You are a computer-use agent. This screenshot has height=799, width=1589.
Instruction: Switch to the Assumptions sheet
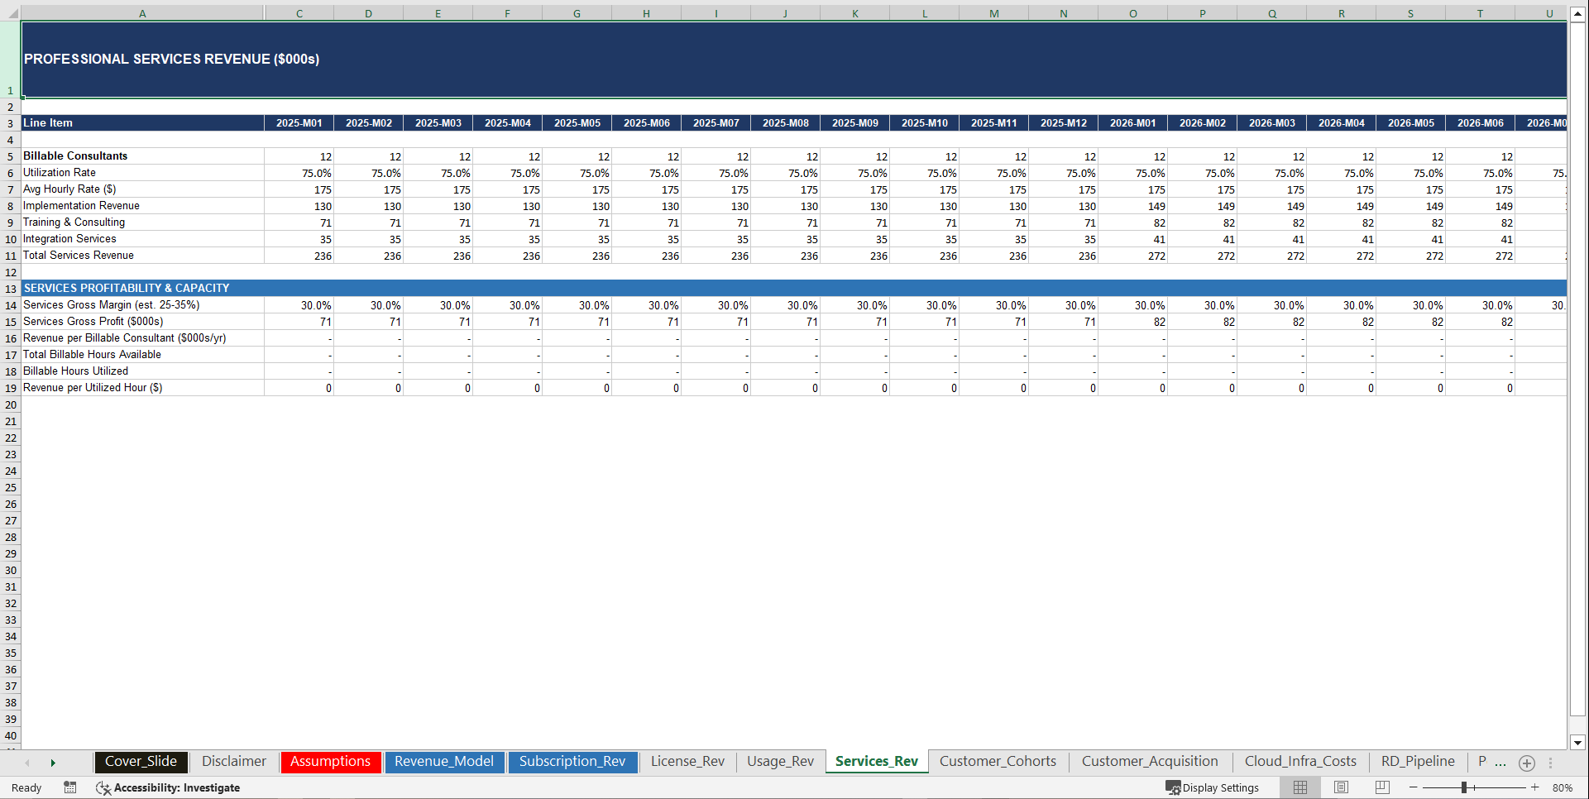pyautogui.click(x=330, y=762)
